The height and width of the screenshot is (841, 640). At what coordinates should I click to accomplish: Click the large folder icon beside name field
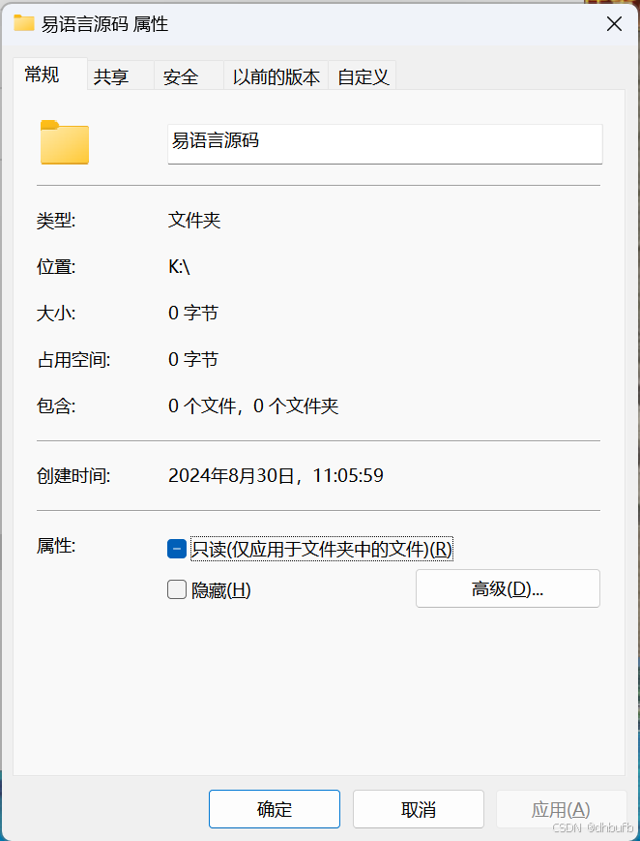click(65, 142)
